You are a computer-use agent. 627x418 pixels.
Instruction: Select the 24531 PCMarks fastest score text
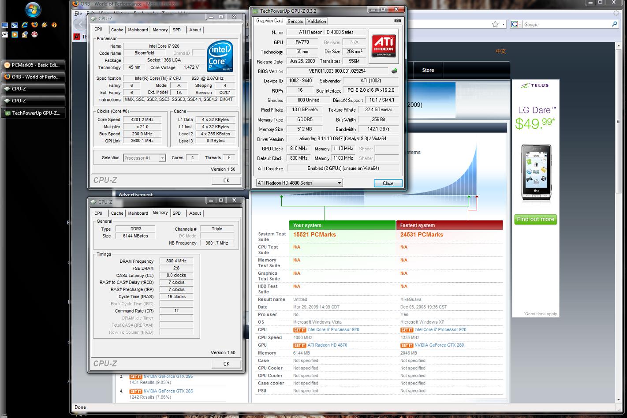coord(422,235)
